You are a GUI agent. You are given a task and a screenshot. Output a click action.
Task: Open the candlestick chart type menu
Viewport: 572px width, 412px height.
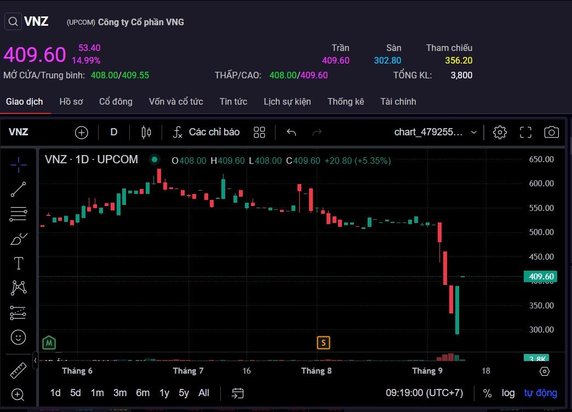146,132
